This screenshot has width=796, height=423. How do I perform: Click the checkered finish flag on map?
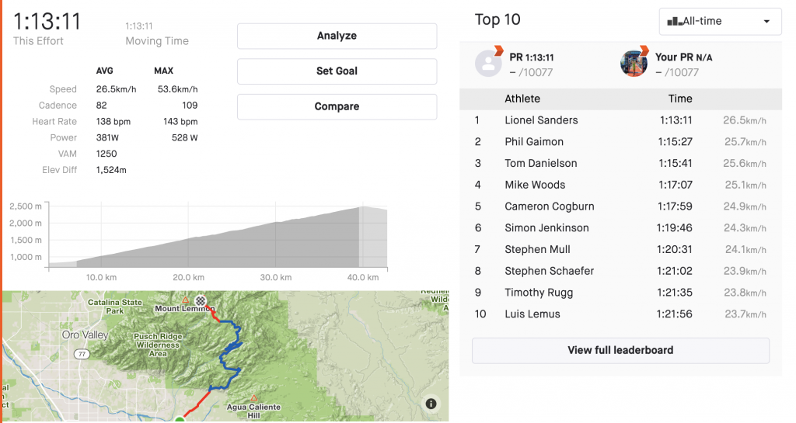(201, 300)
